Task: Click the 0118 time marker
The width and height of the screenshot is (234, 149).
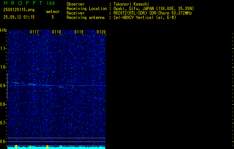Action: tap(57, 32)
